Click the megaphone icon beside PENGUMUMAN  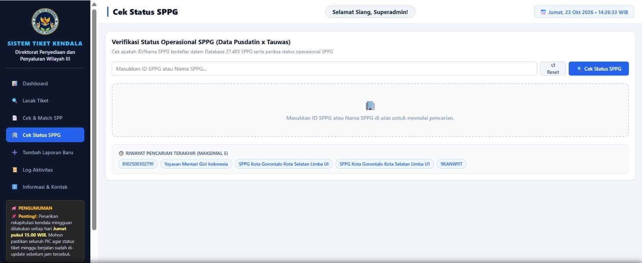(14, 208)
